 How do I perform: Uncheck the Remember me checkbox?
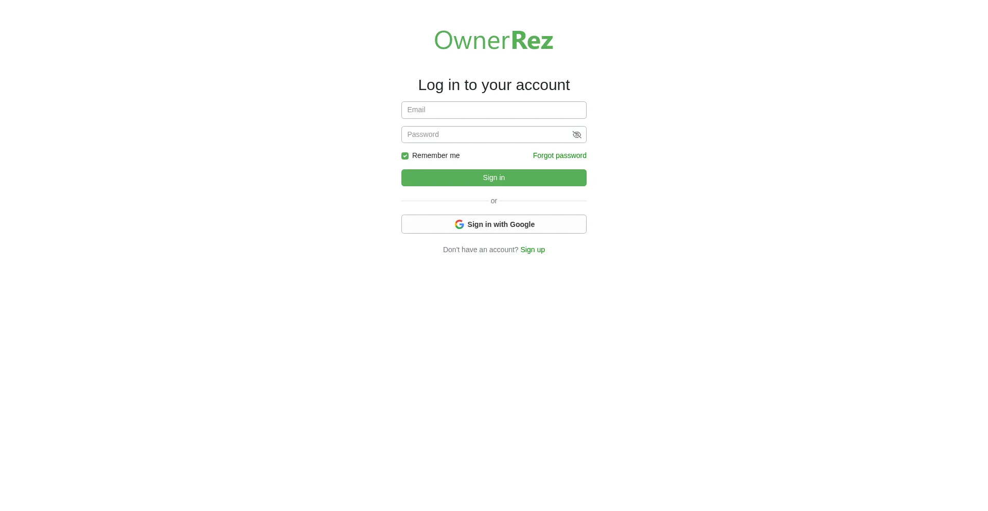[x=405, y=156]
